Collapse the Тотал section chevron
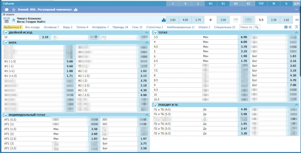Screen dimensions: 301x153 click(x=297, y=33)
